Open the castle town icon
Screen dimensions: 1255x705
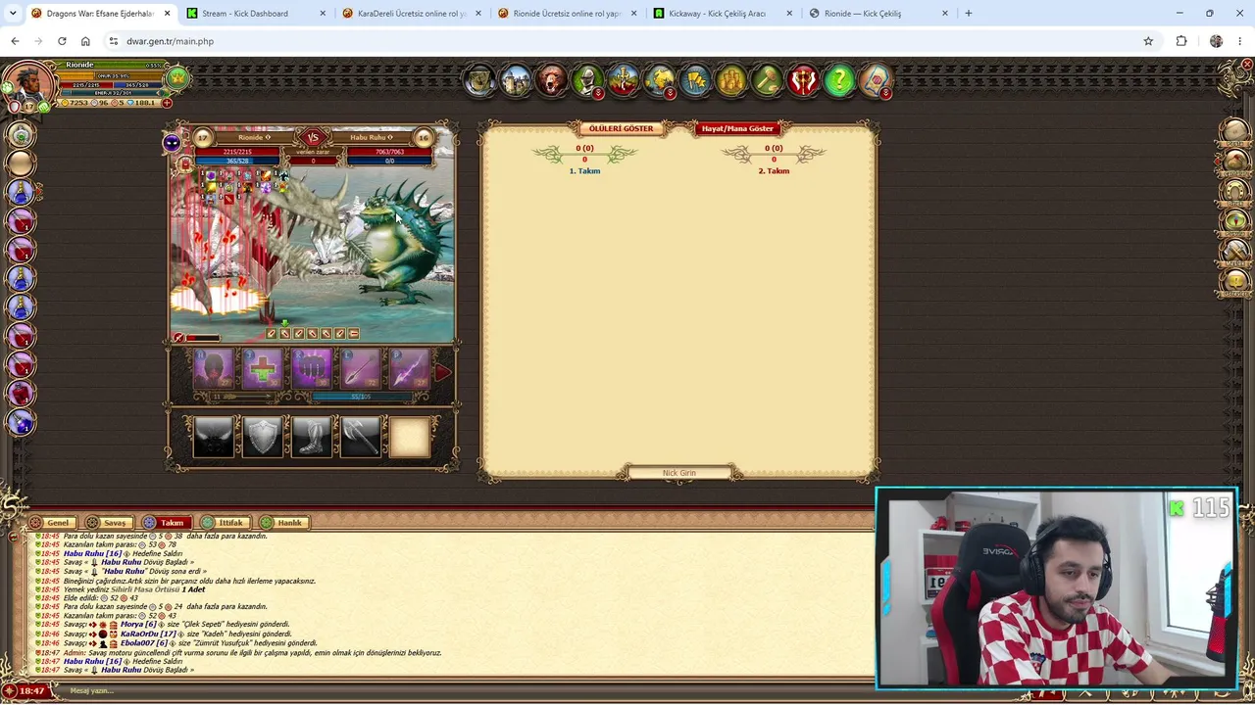(516, 80)
